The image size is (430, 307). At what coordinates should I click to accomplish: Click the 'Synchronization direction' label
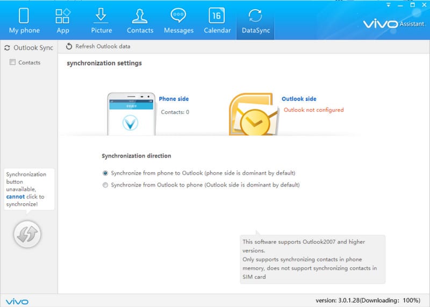(137, 156)
